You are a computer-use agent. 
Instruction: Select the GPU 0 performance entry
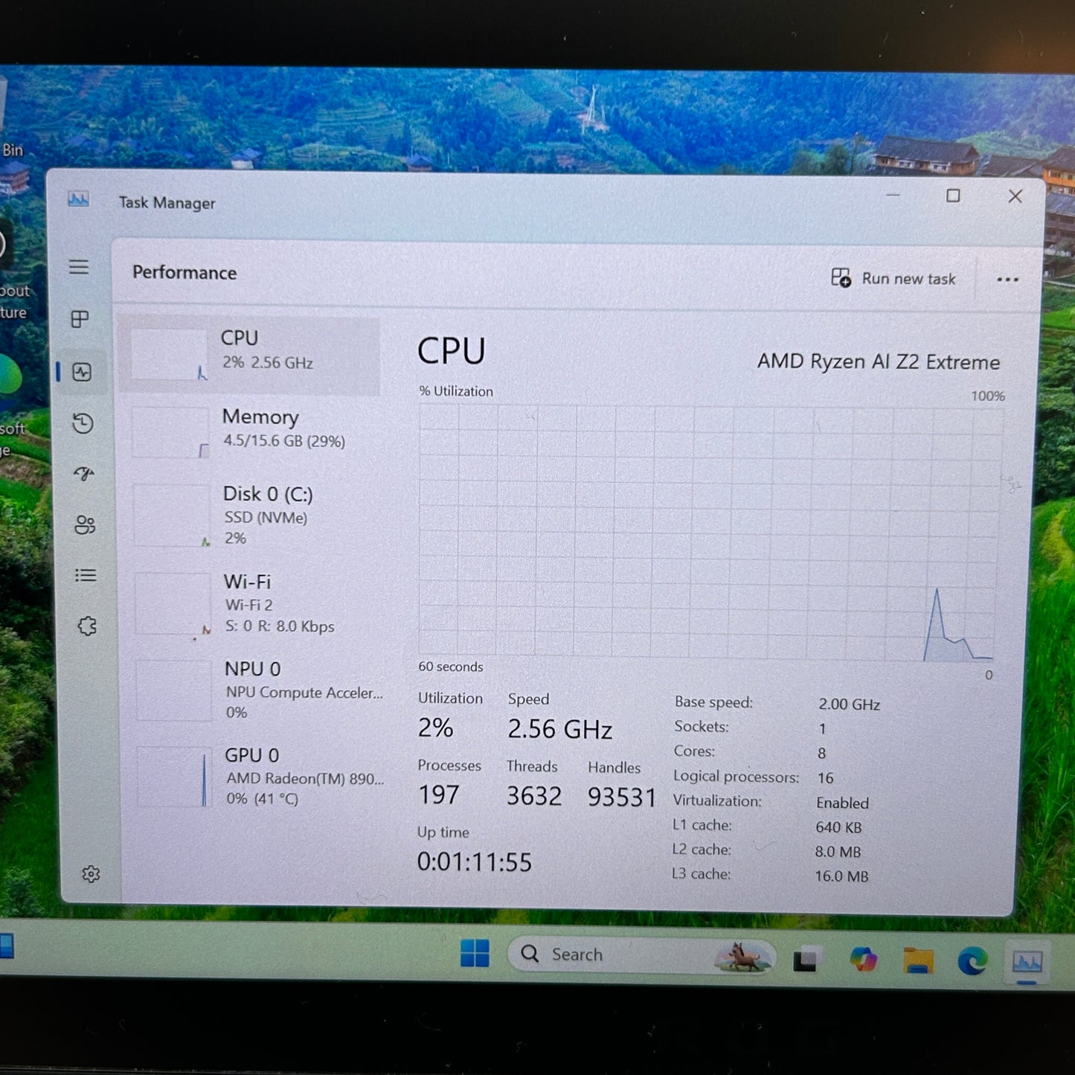pyautogui.click(x=257, y=777)
